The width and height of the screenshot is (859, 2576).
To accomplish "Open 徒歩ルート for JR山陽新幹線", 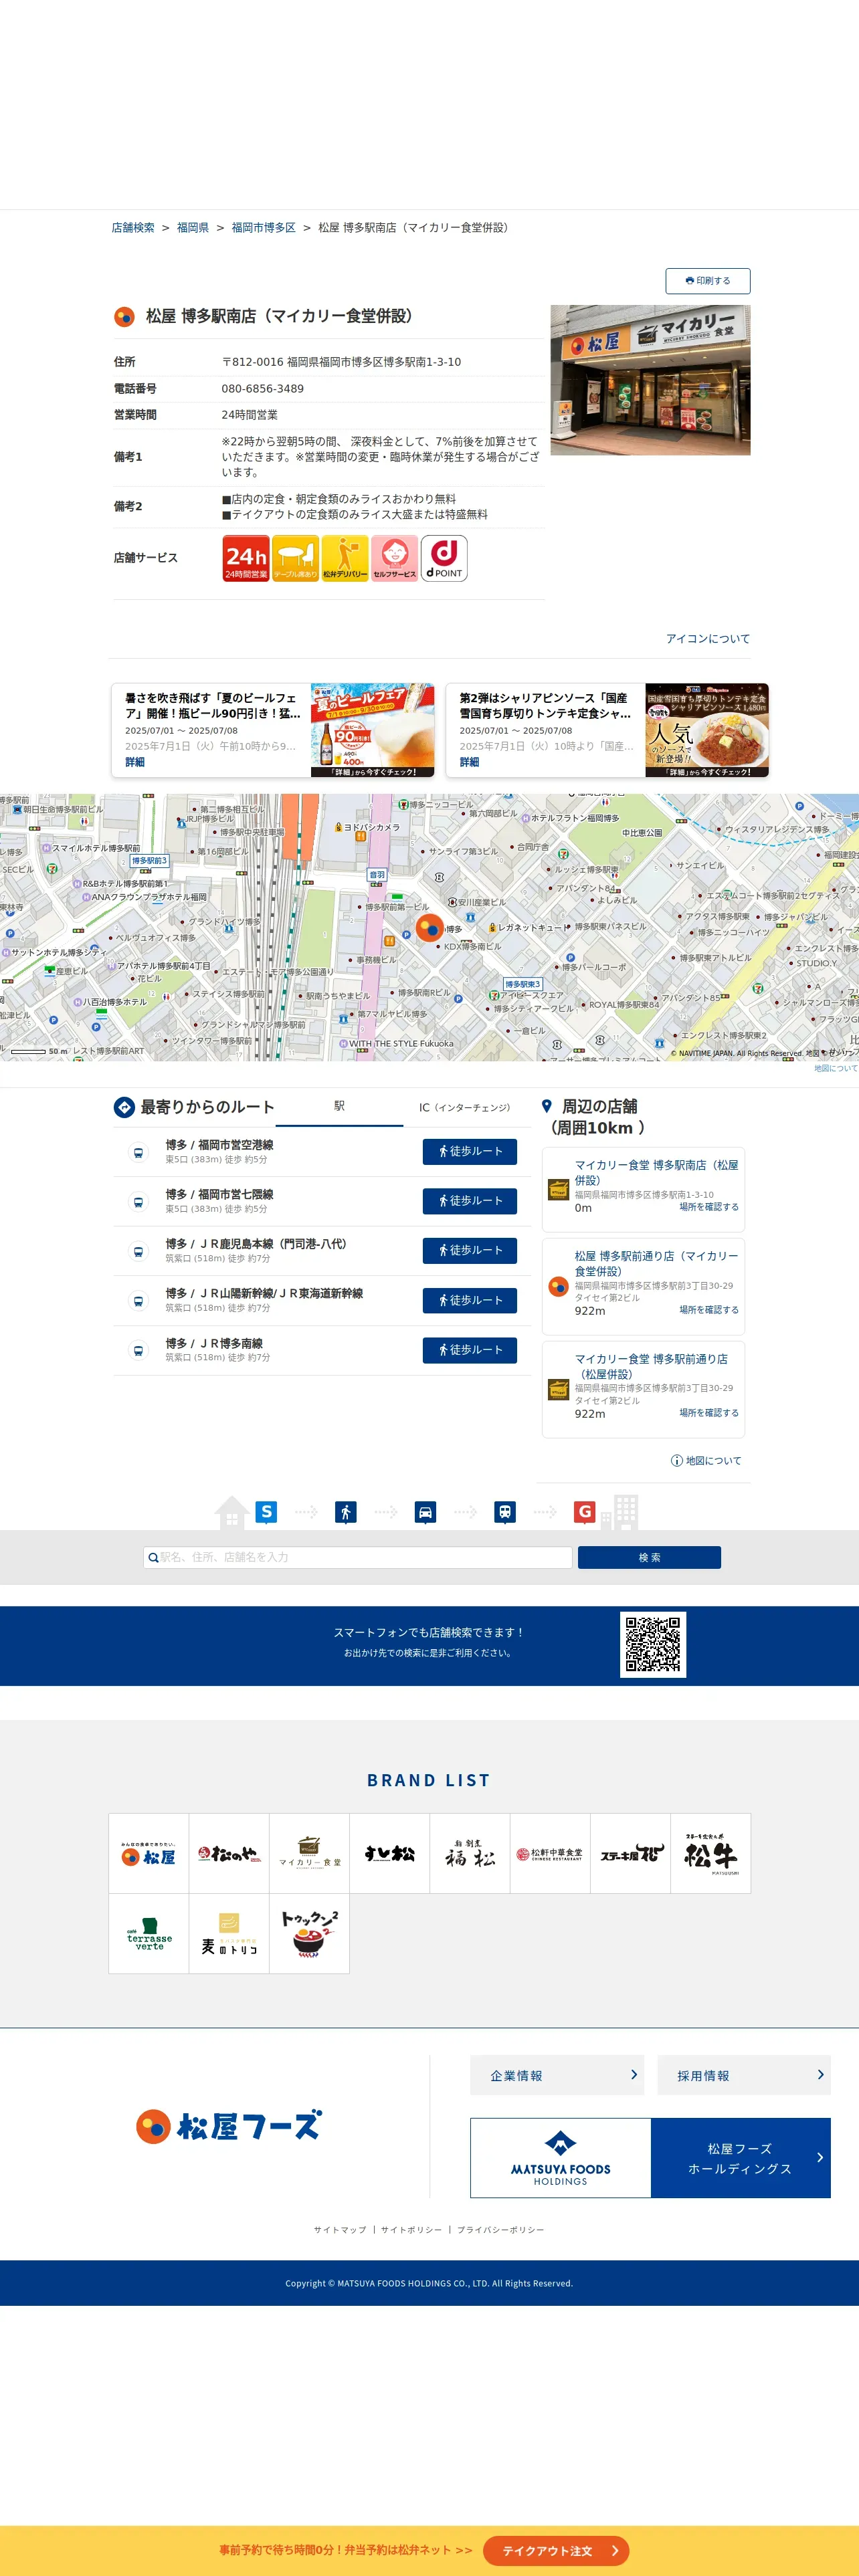I will (469, 1300).
